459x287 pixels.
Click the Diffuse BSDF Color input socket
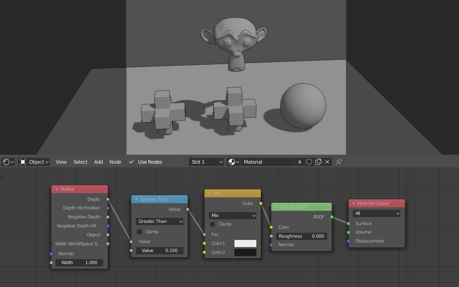tap(271, 227)
